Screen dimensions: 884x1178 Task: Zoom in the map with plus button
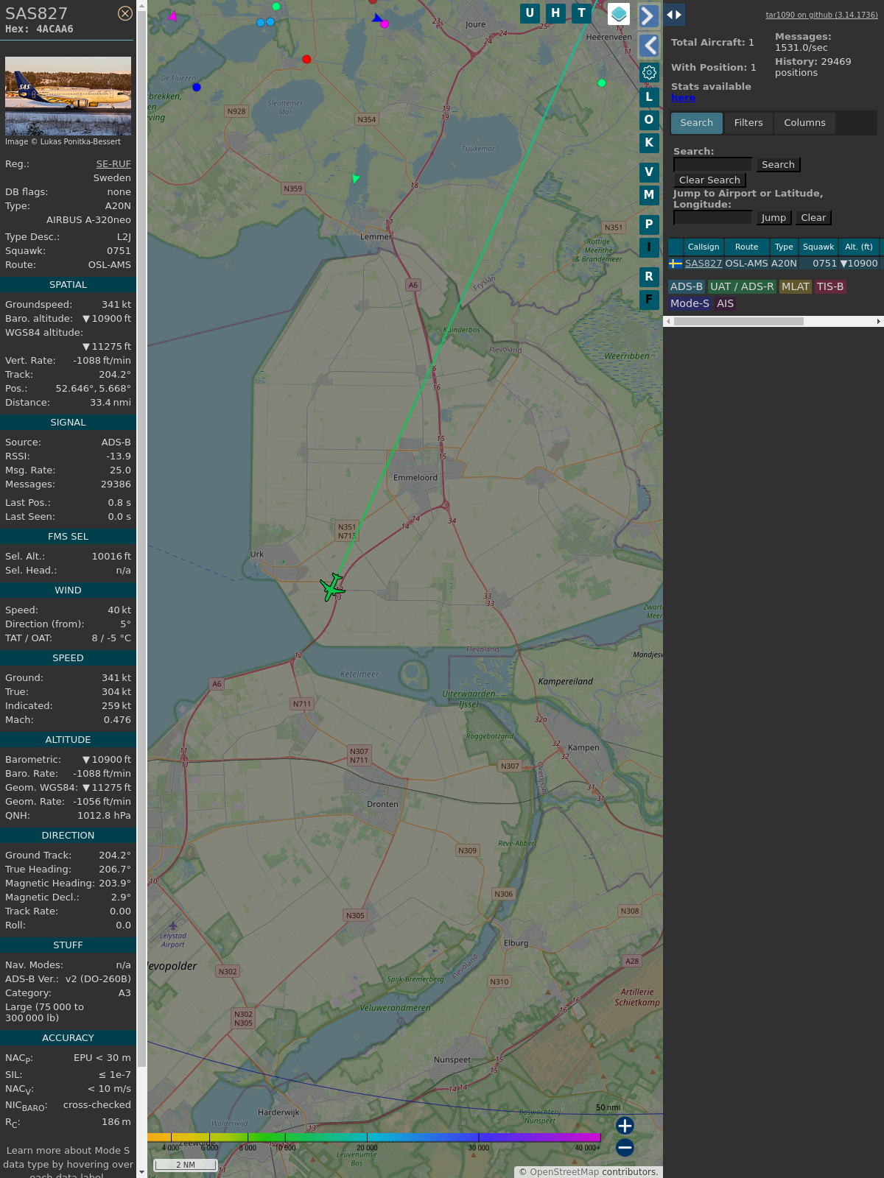625,1126
